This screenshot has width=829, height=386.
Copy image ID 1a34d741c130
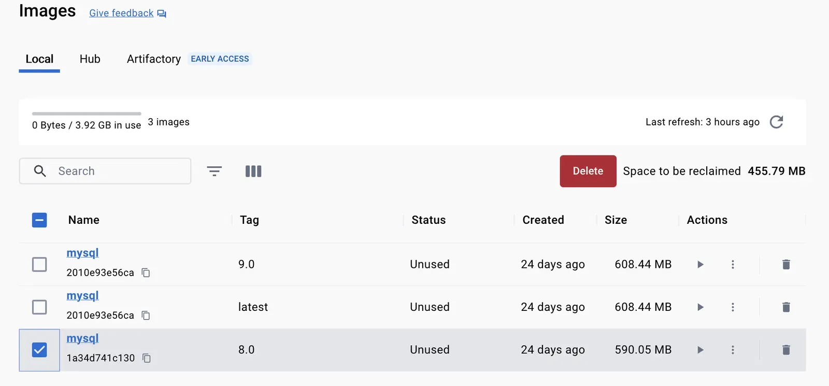147,358
